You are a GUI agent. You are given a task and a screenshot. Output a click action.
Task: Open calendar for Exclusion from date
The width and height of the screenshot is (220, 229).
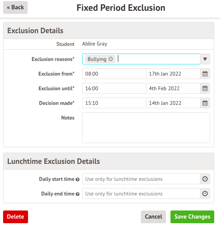(205, 74)
